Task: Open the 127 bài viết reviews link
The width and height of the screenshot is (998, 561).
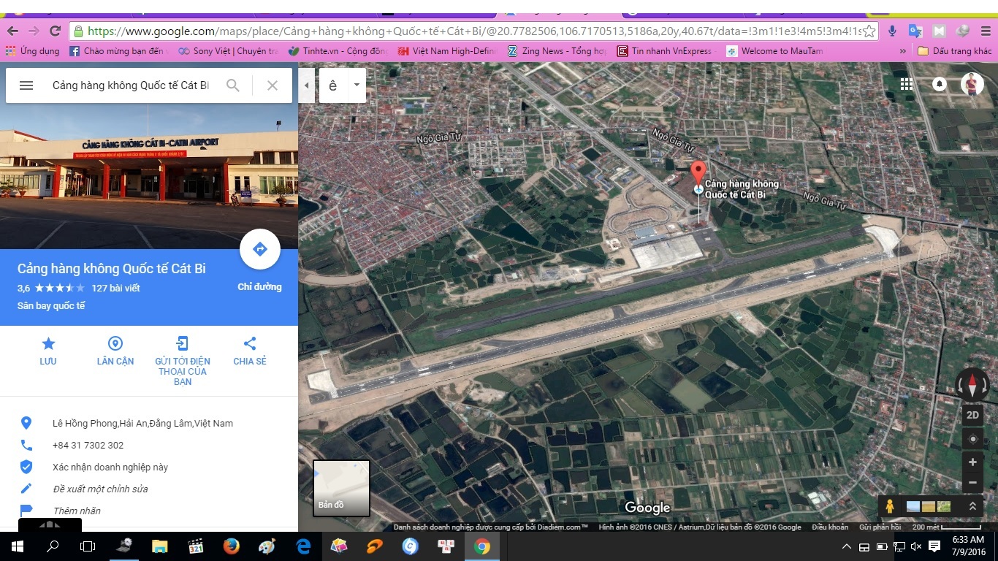Action: pyautogui.click(x=115, y=288)
